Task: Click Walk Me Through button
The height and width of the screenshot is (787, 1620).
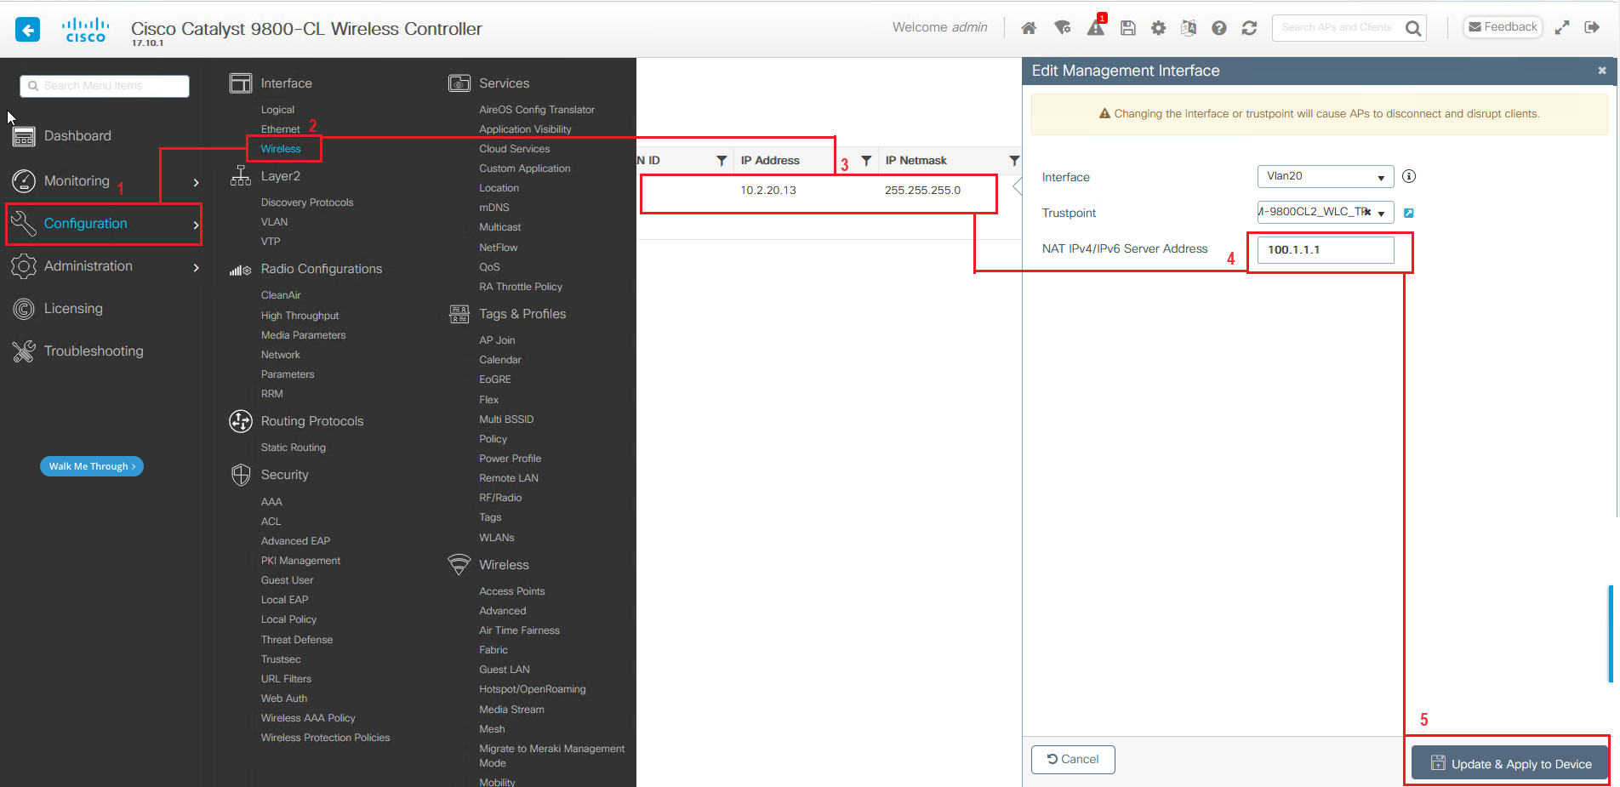Action: pos(92,466)
